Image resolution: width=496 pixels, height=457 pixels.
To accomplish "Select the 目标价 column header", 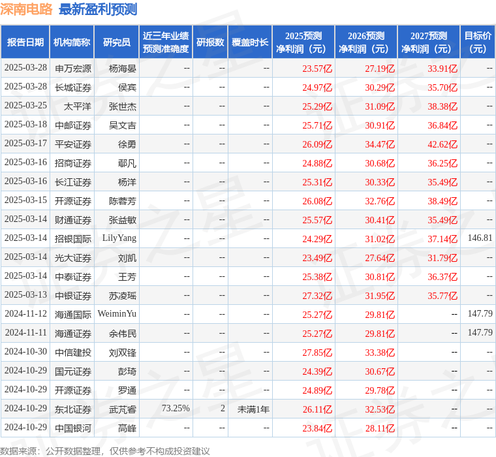I will pyautogui.click(x=478, y=42).
